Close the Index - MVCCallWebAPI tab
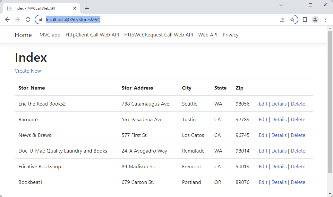This screenshot has width=333, height=197. (74, 8)
